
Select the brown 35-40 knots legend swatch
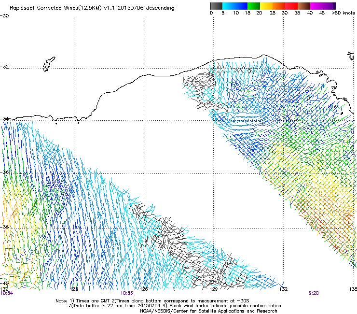click(304, 6)
